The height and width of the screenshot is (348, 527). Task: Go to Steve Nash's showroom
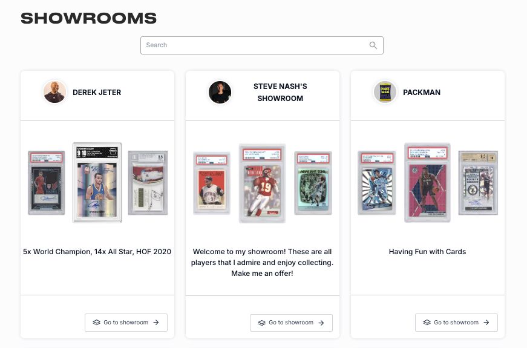click(292, 323)
